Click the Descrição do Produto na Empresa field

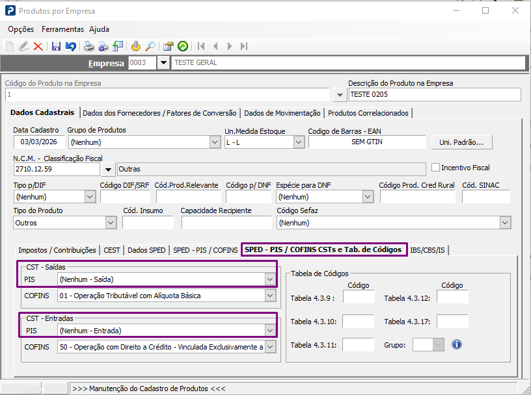435,95
